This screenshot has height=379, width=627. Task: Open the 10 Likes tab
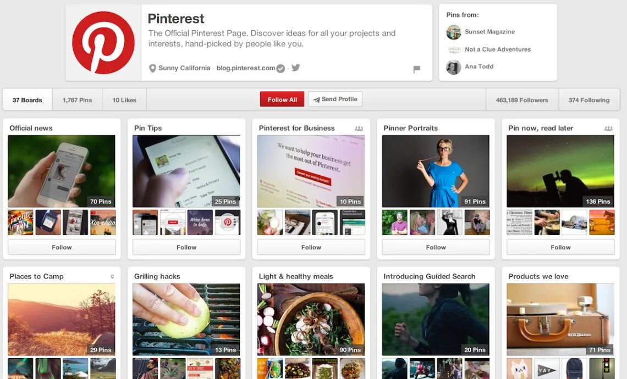(x=124, y=100)
